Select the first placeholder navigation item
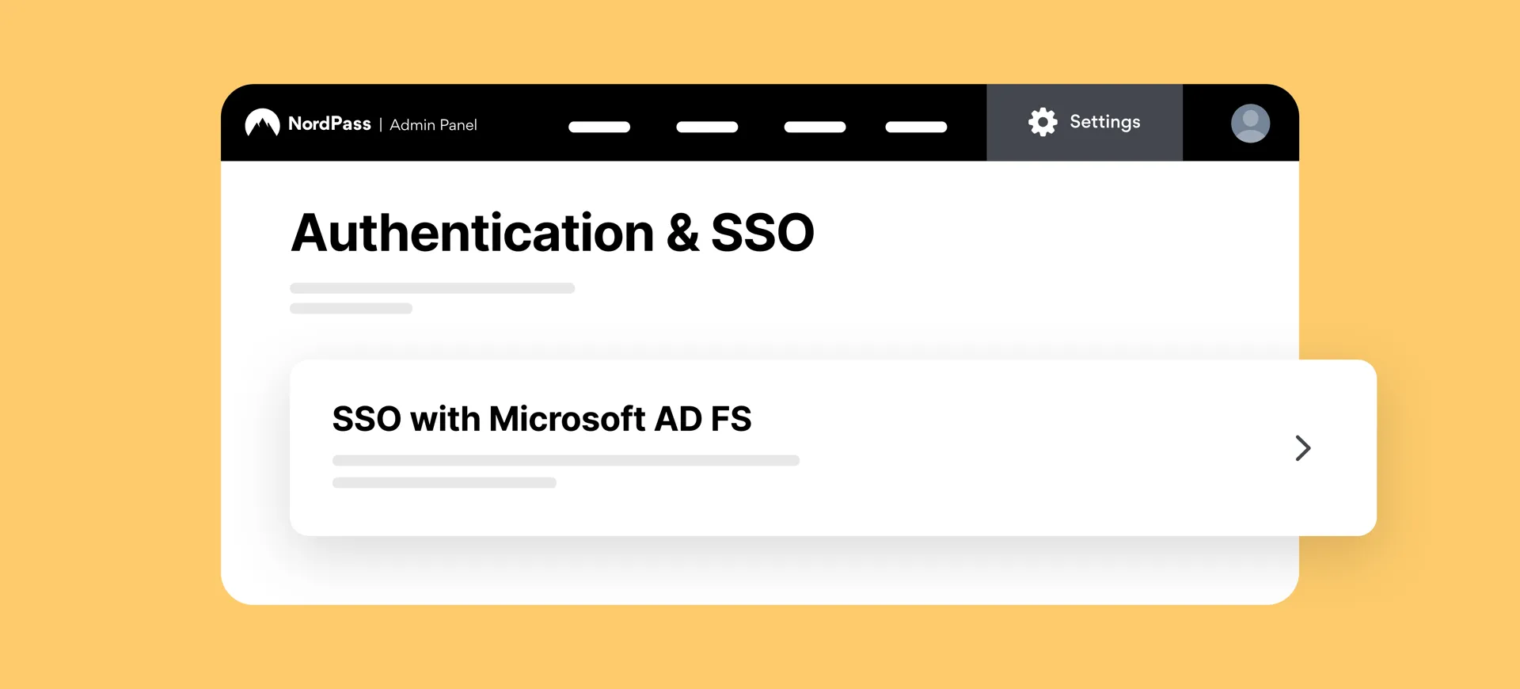 coord(599,127)
